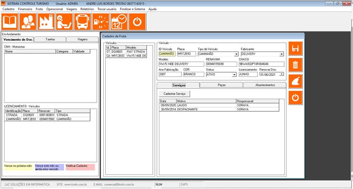Expand the Status dropdown
This screenshot has height=189, width=353.
[234, 75]
